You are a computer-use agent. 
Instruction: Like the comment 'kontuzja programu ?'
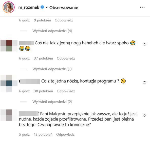click(x=144, y=82)
